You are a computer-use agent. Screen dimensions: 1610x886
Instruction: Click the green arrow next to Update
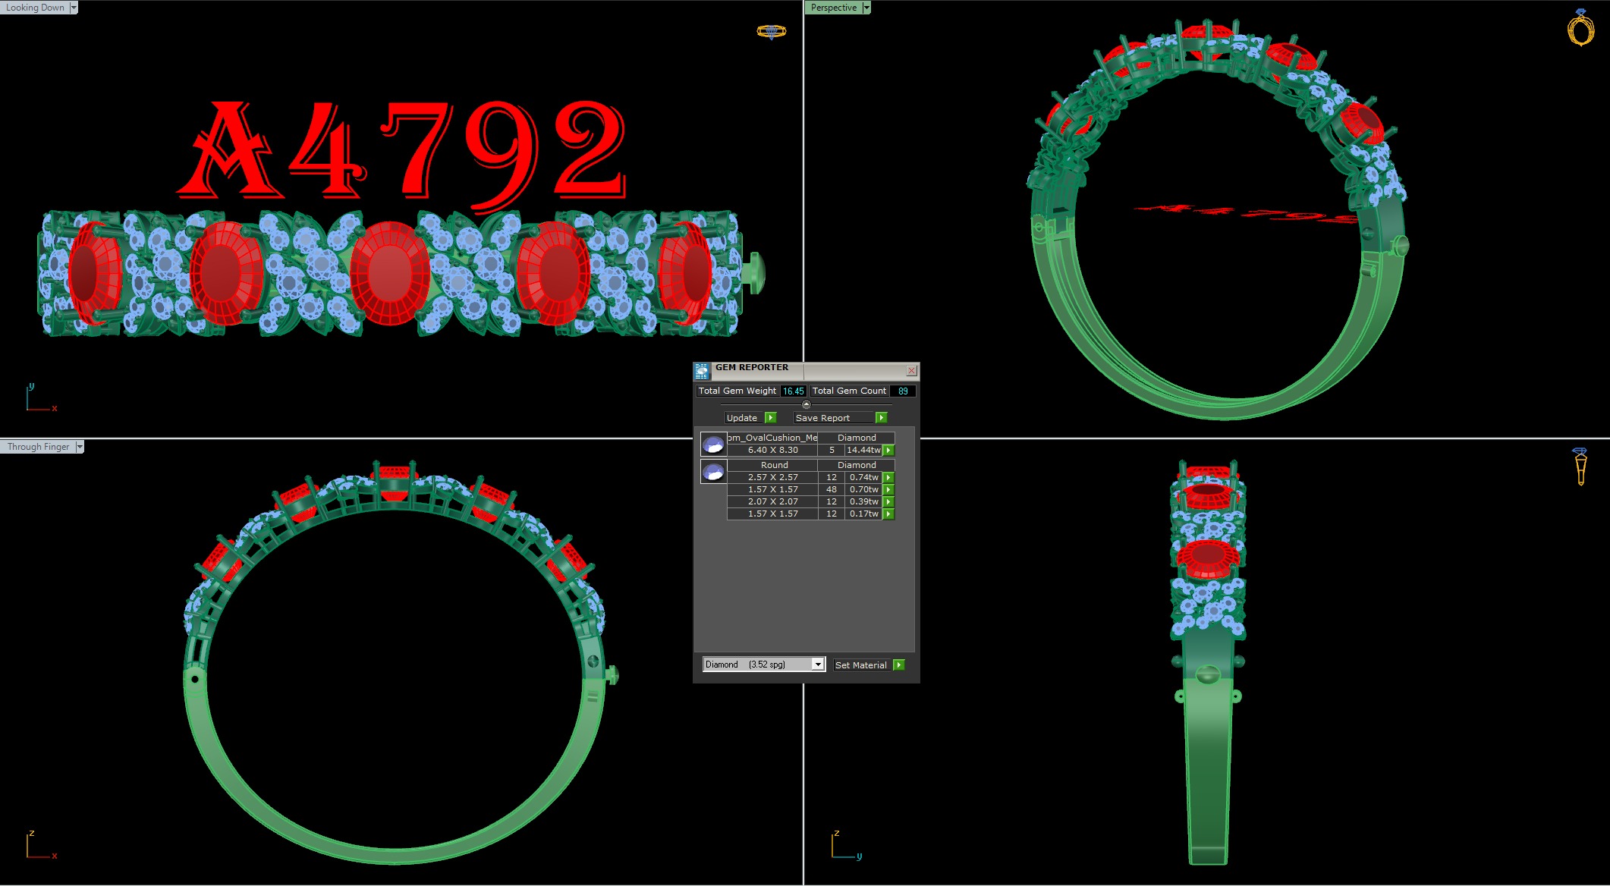771,418
